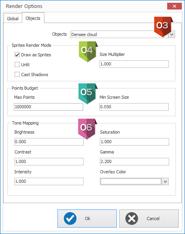Click the Max Points input field
Image resolution: width=185 pixels, height=234 pixels.
[x=48, y=107]
